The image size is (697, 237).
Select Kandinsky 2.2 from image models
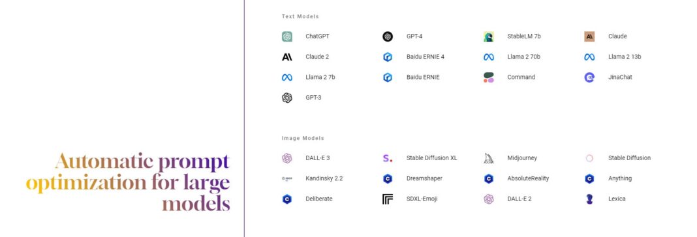(x=324, y=178)
